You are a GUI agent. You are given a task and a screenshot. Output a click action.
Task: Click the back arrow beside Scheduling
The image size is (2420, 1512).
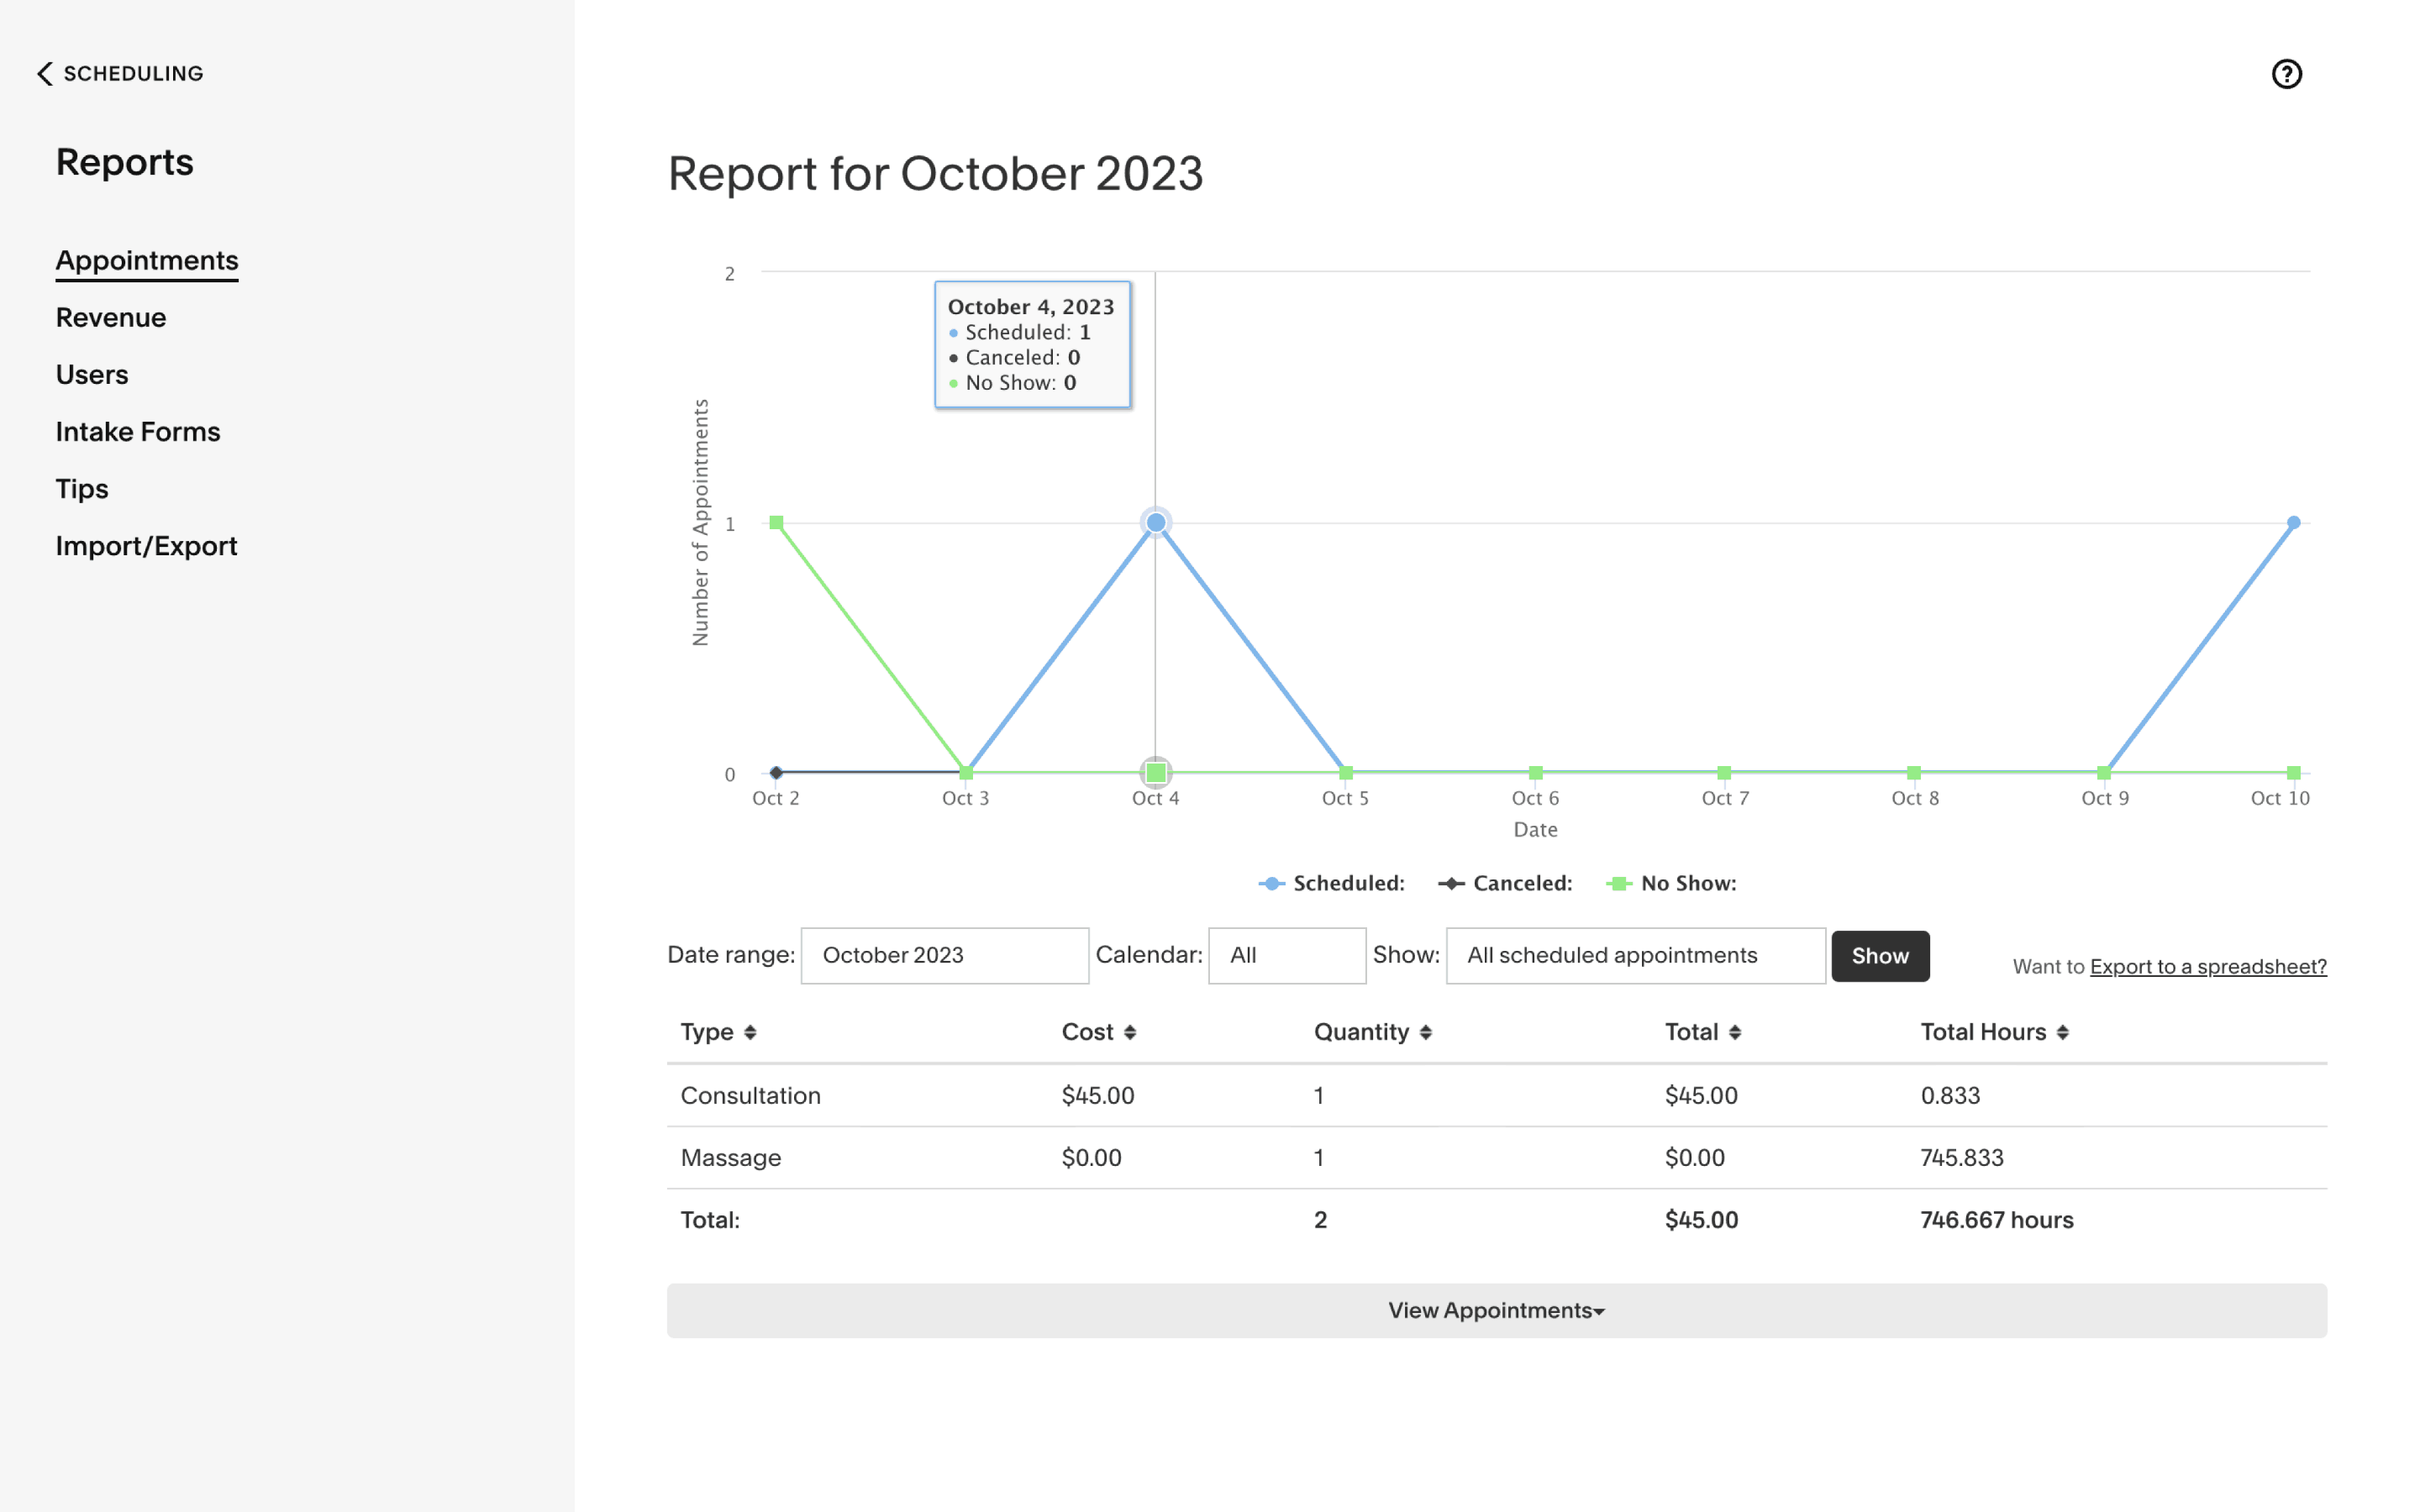44,74
